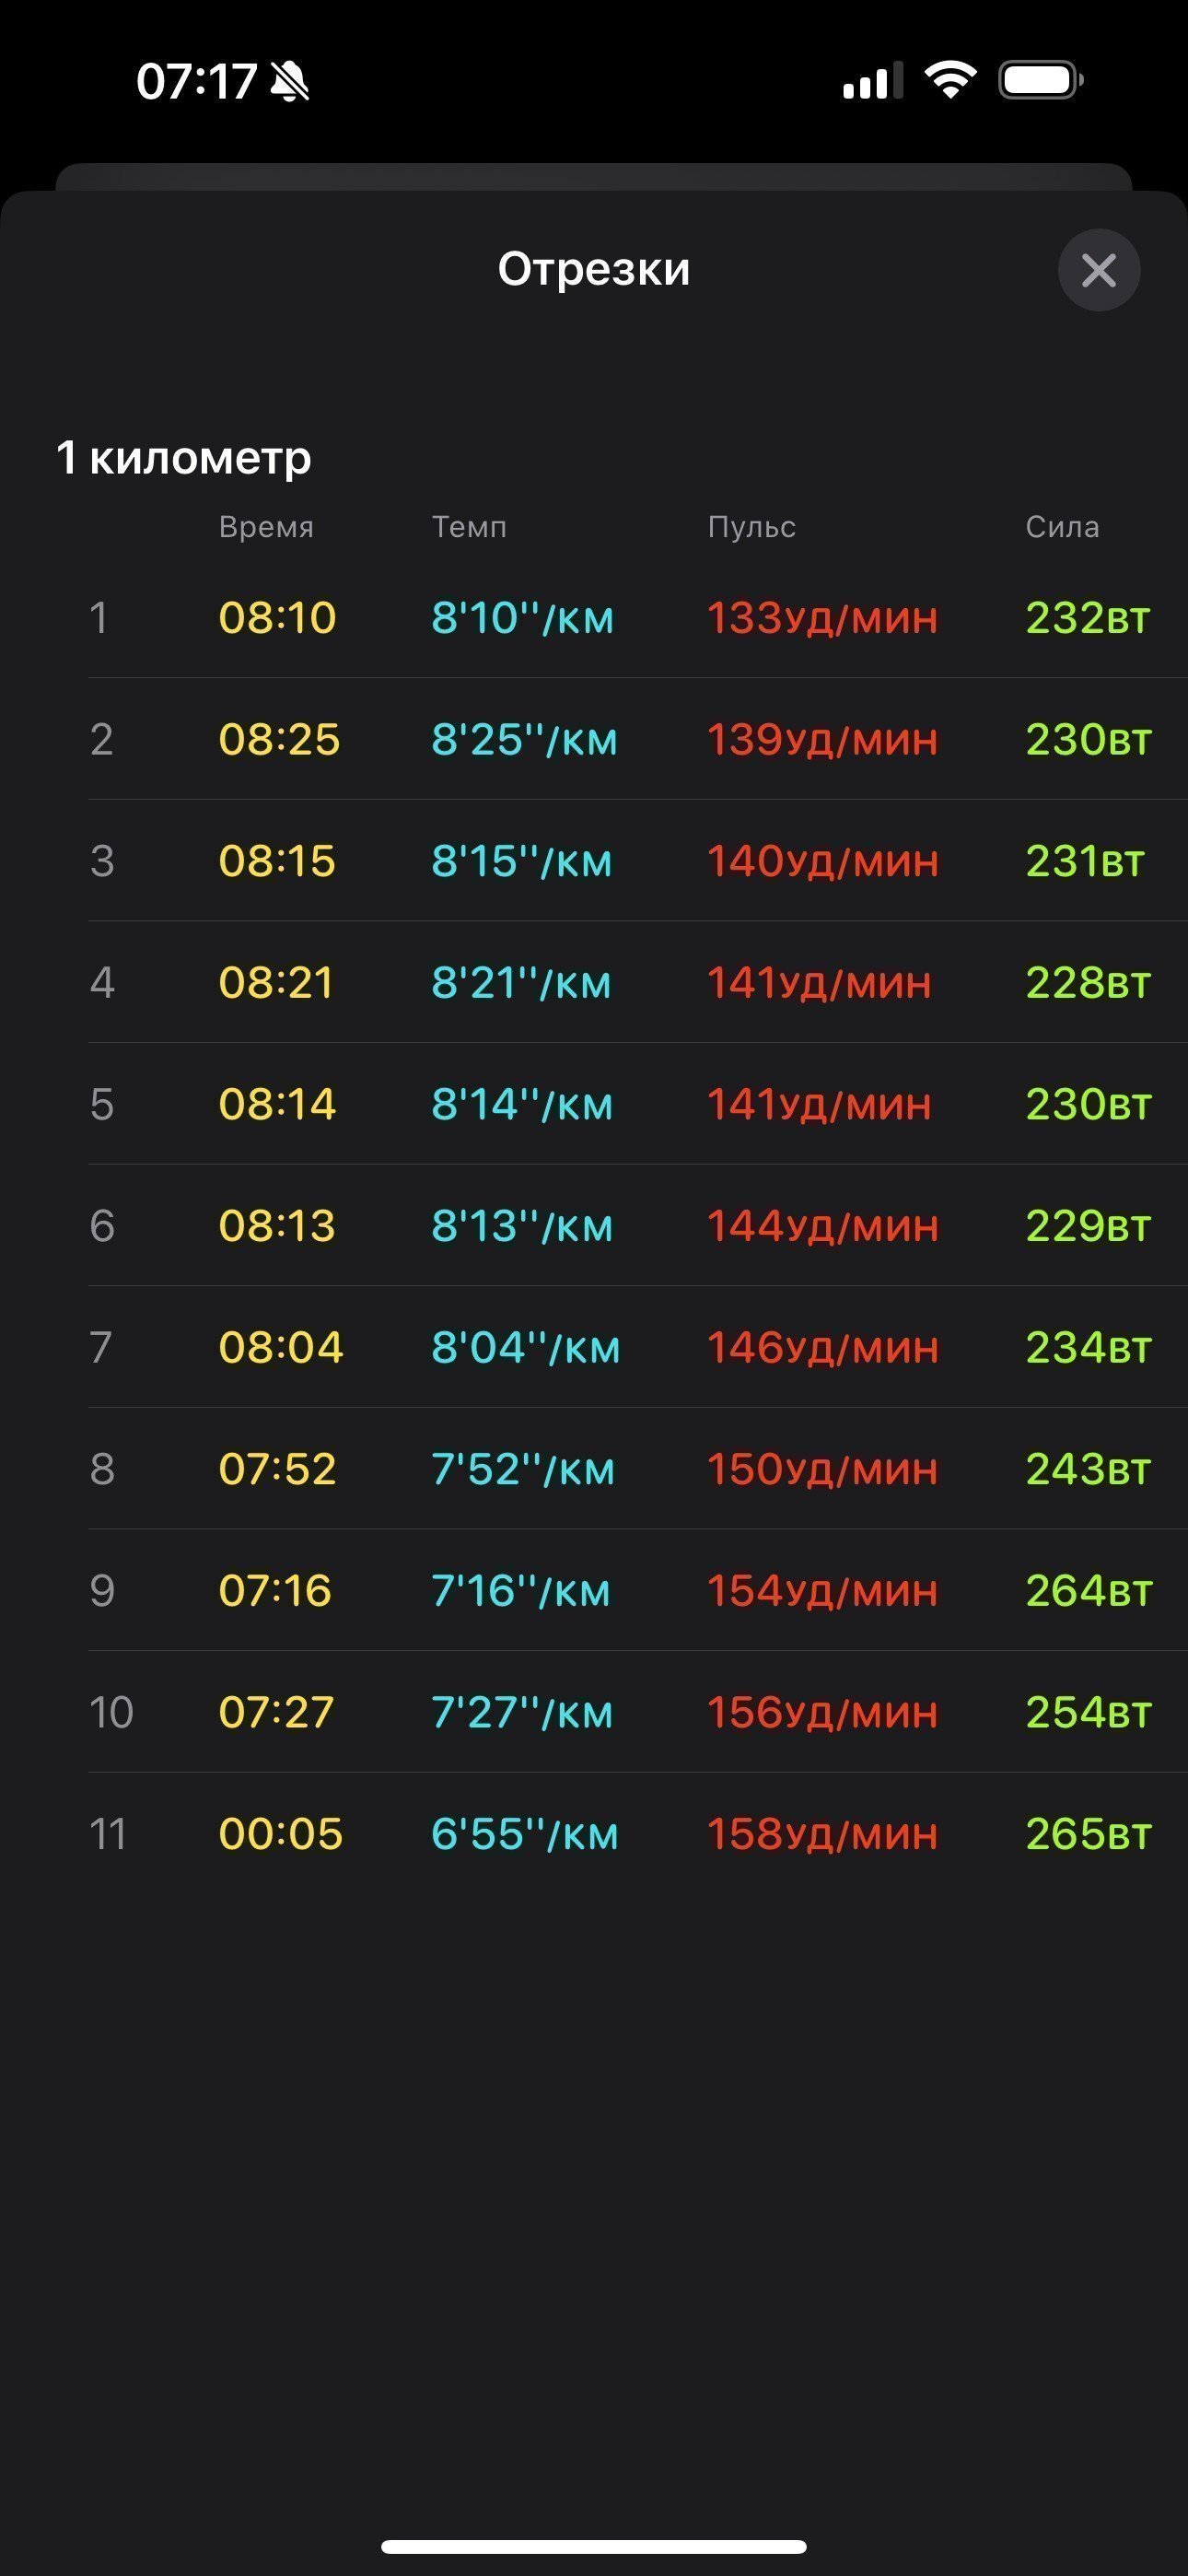Tap split 7 time 08:04

pos(281,1347)
